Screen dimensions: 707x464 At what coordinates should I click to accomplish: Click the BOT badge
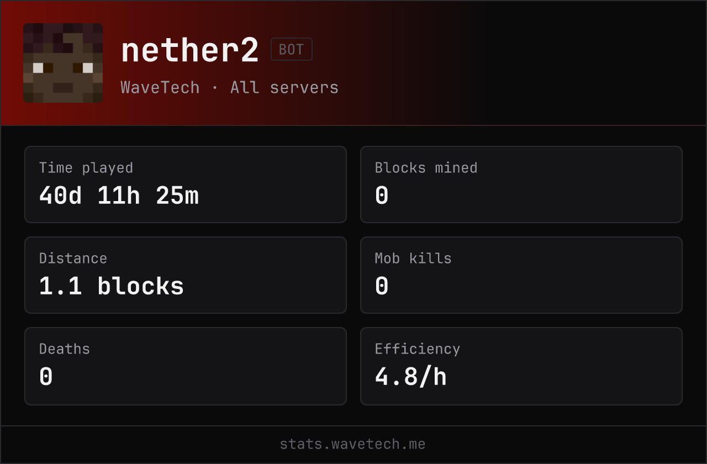[x=292, y=49]
